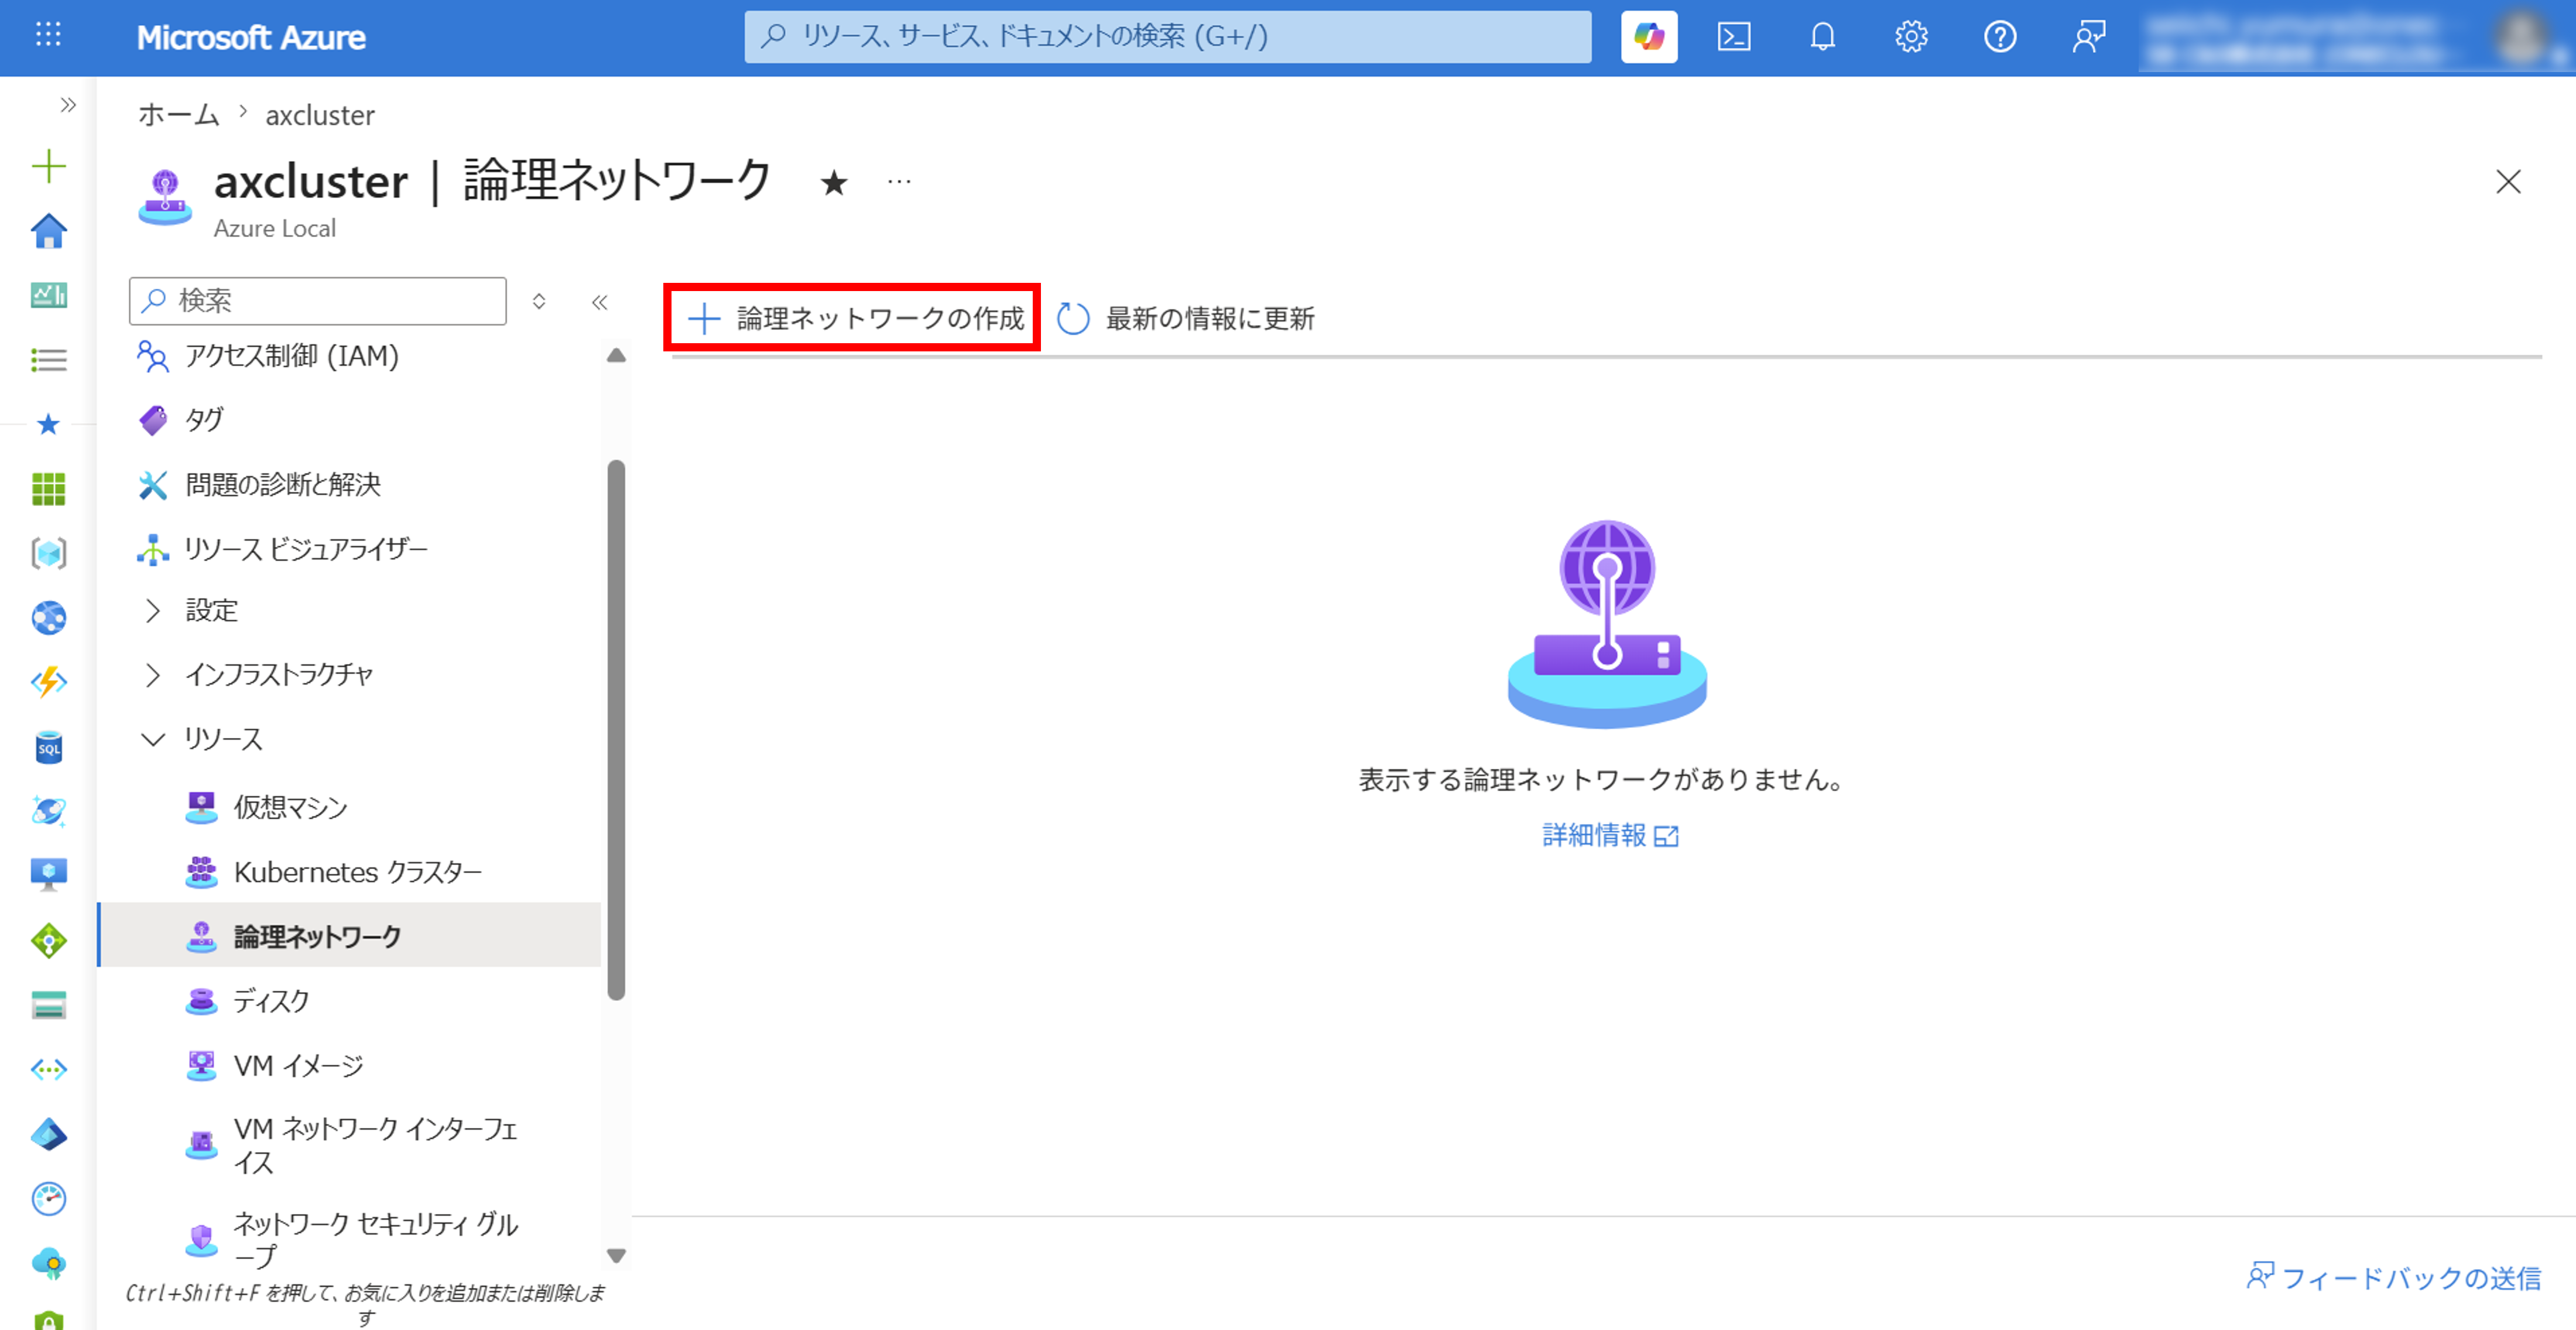The width and height of the screenshot is (2576, 1330).
Task: Open Storage accounts icon in sidebar
Action: (48, 1005)
